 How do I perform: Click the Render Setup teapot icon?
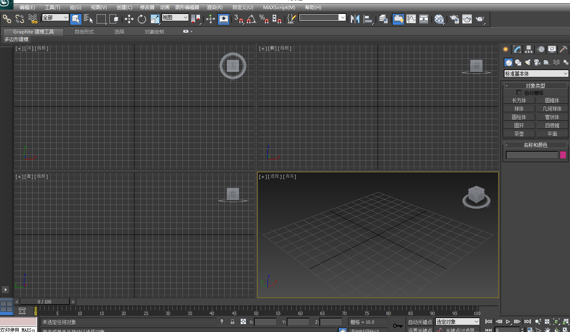pyautogui.click(x=454, y=19)
